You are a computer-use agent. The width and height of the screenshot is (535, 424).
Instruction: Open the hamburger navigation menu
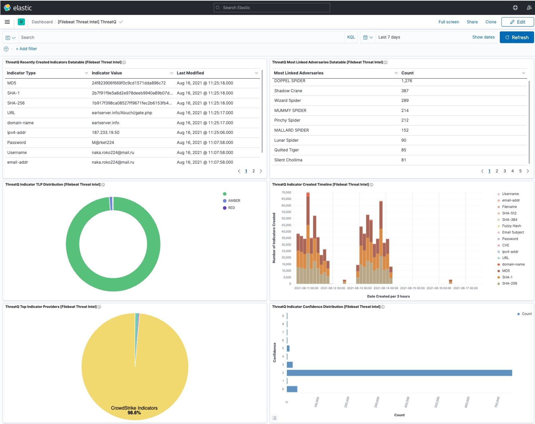point(7,22)
